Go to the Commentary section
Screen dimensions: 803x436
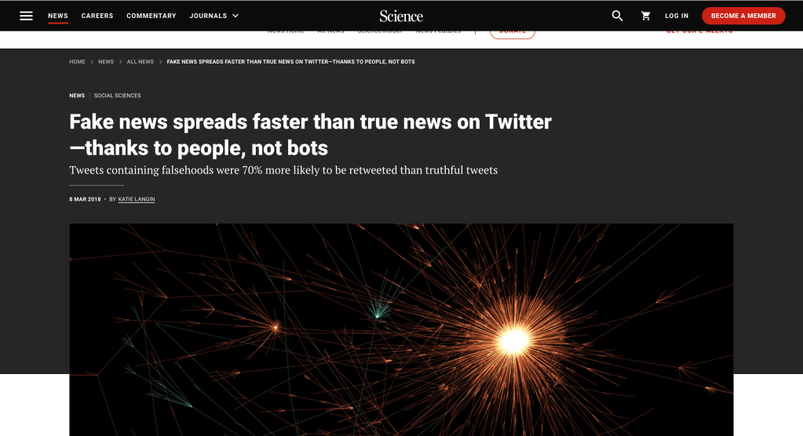click(x=151, y=16)
